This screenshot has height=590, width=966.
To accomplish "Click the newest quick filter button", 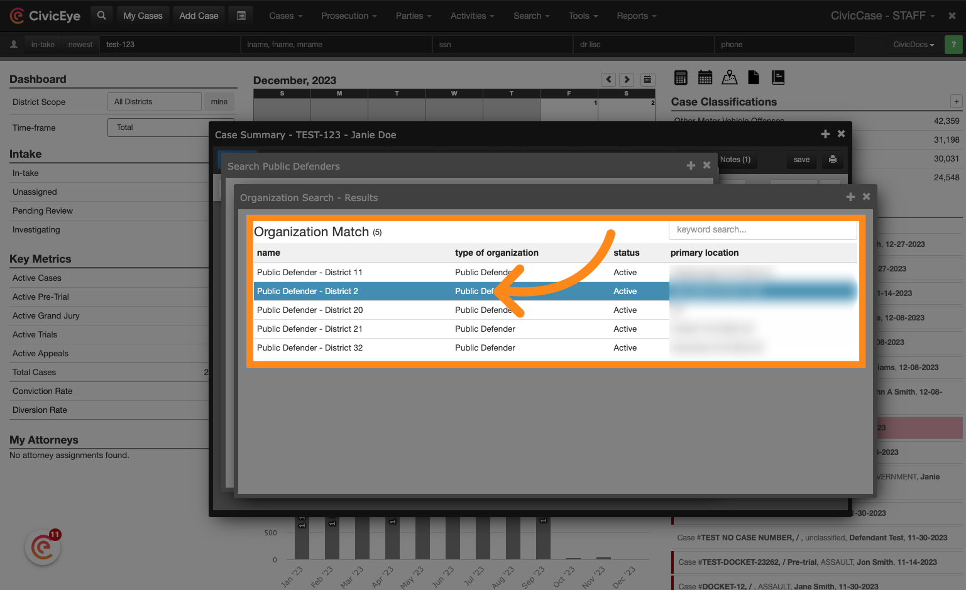I will [x=80, y=45].
